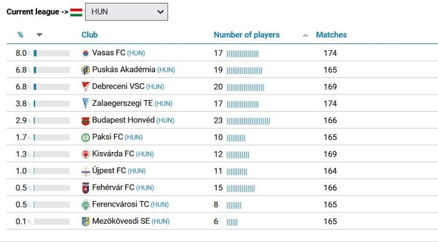
Task: Click the Debreceni VSC red crest icon
Action: (86, 87)
